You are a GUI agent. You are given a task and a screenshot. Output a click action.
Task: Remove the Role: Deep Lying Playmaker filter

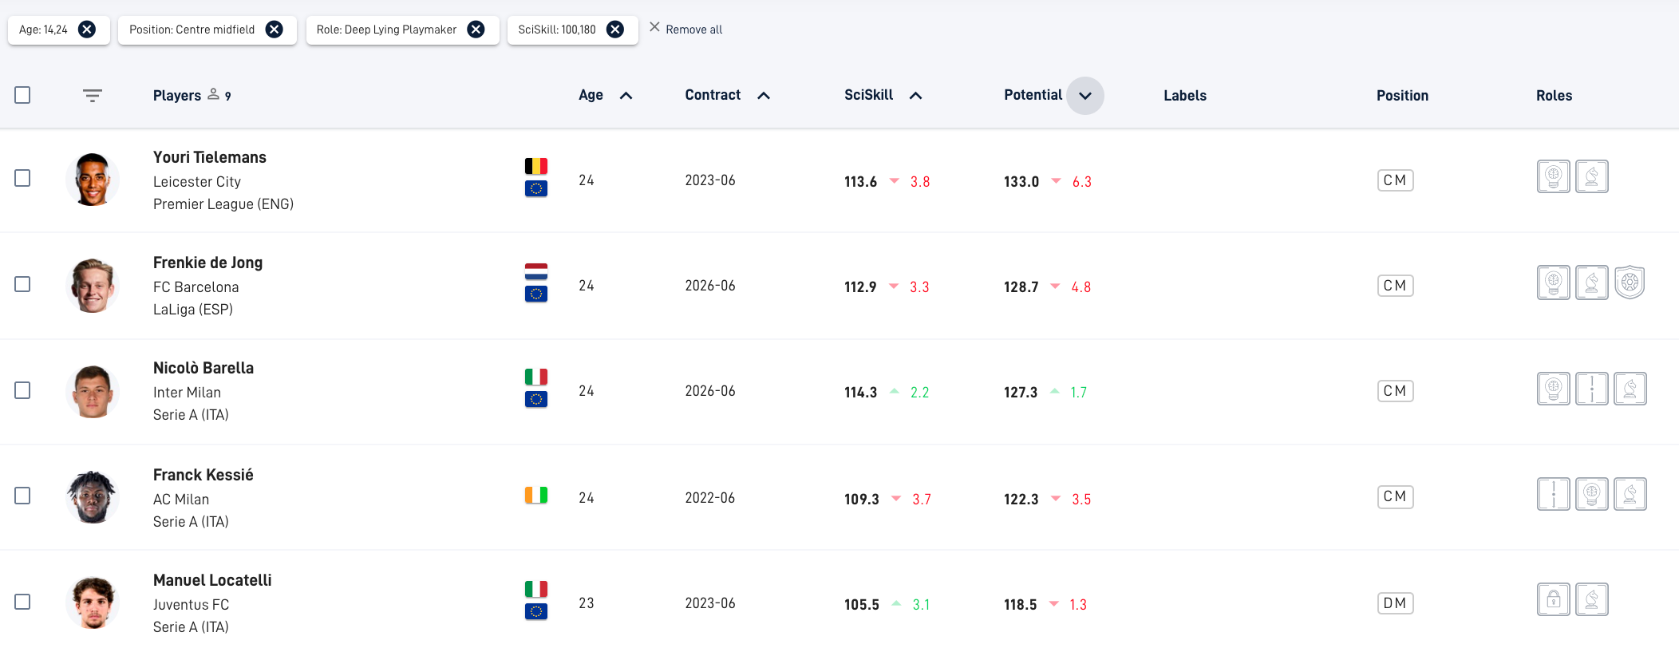coord(476,30)
